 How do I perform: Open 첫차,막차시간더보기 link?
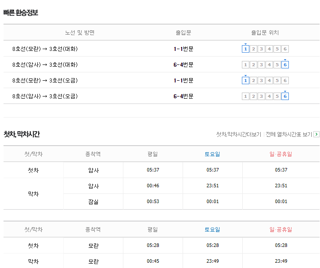(238, 134)
